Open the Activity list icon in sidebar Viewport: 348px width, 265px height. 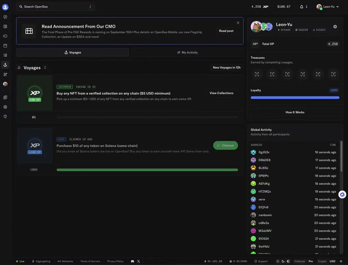5,55
